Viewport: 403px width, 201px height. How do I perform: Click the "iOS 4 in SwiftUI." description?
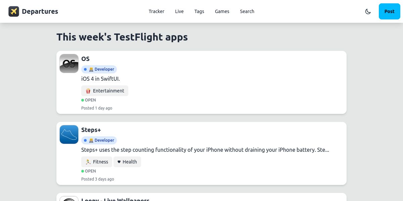[x=100, y=79]
